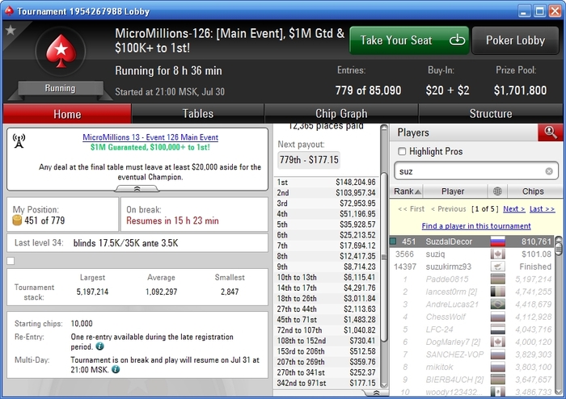Viewport: 566px width, 399px height.
Task: Clear the player search field text
Action: click(x=549, y=171)
